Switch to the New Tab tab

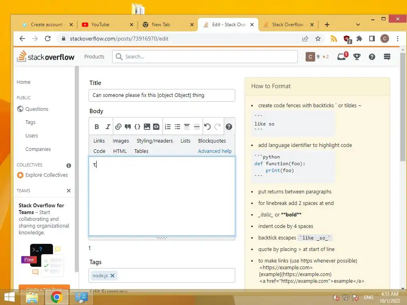pyautogui.click(x=167, y=25)
